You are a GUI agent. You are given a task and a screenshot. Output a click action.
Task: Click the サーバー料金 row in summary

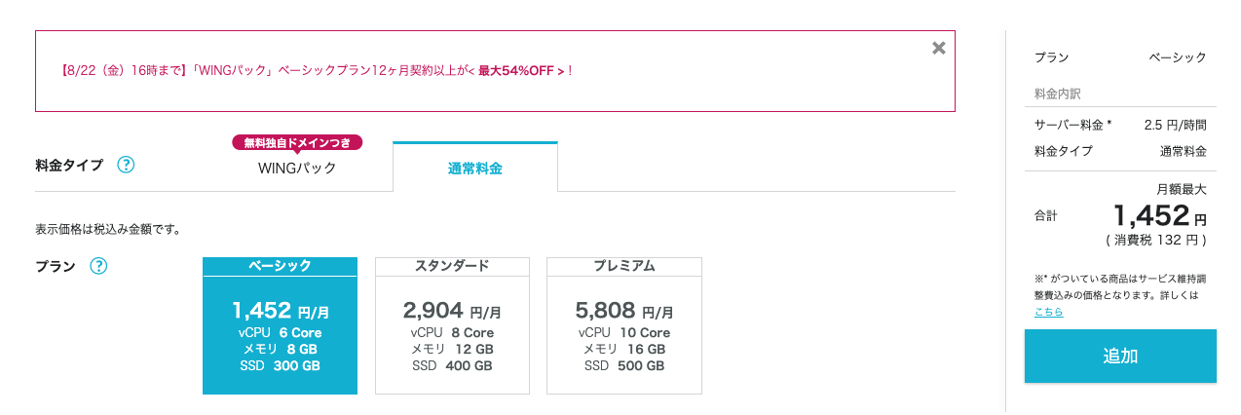[1120, 125]
